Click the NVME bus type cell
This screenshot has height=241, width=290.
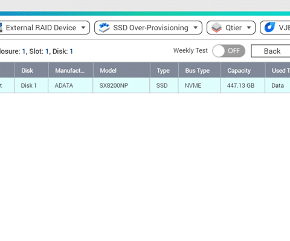click(199, 85)
